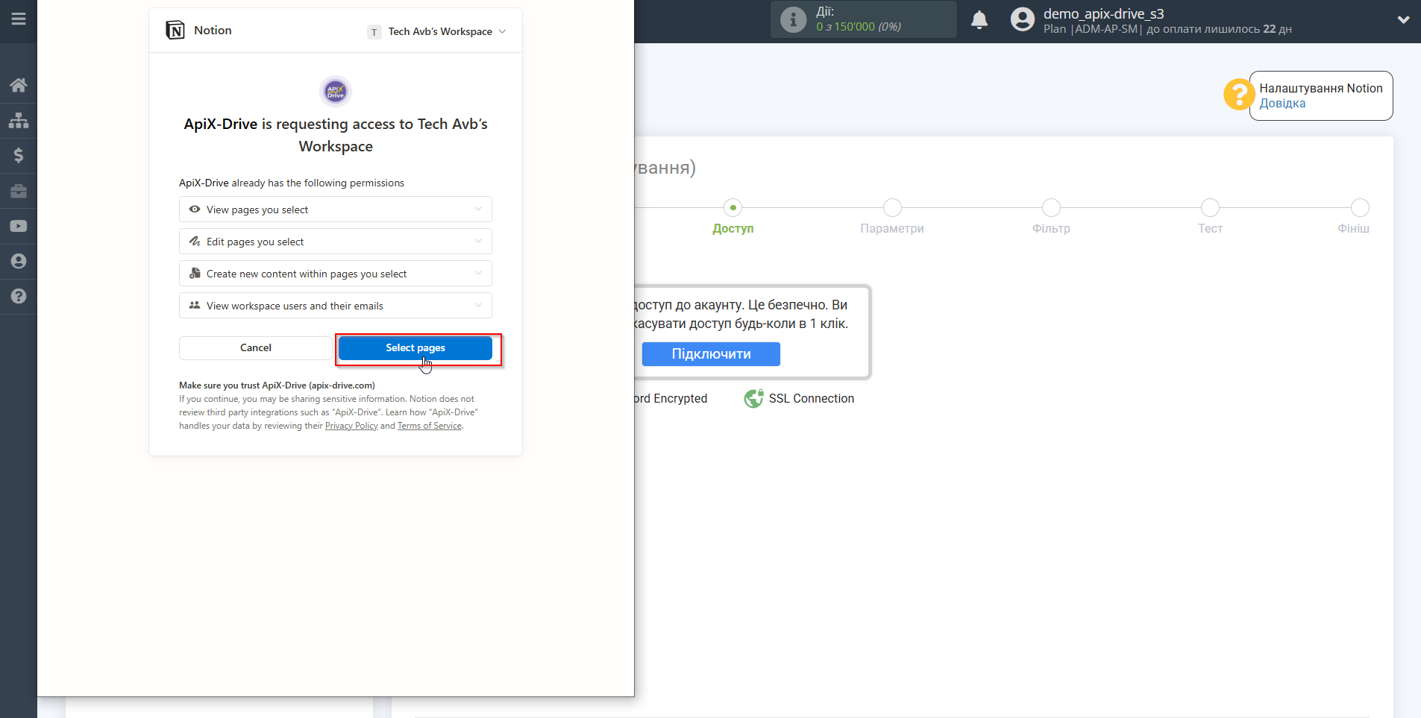
Task: Click the demo_apix-drive_s3 account name
Action: click(1103, 13)
